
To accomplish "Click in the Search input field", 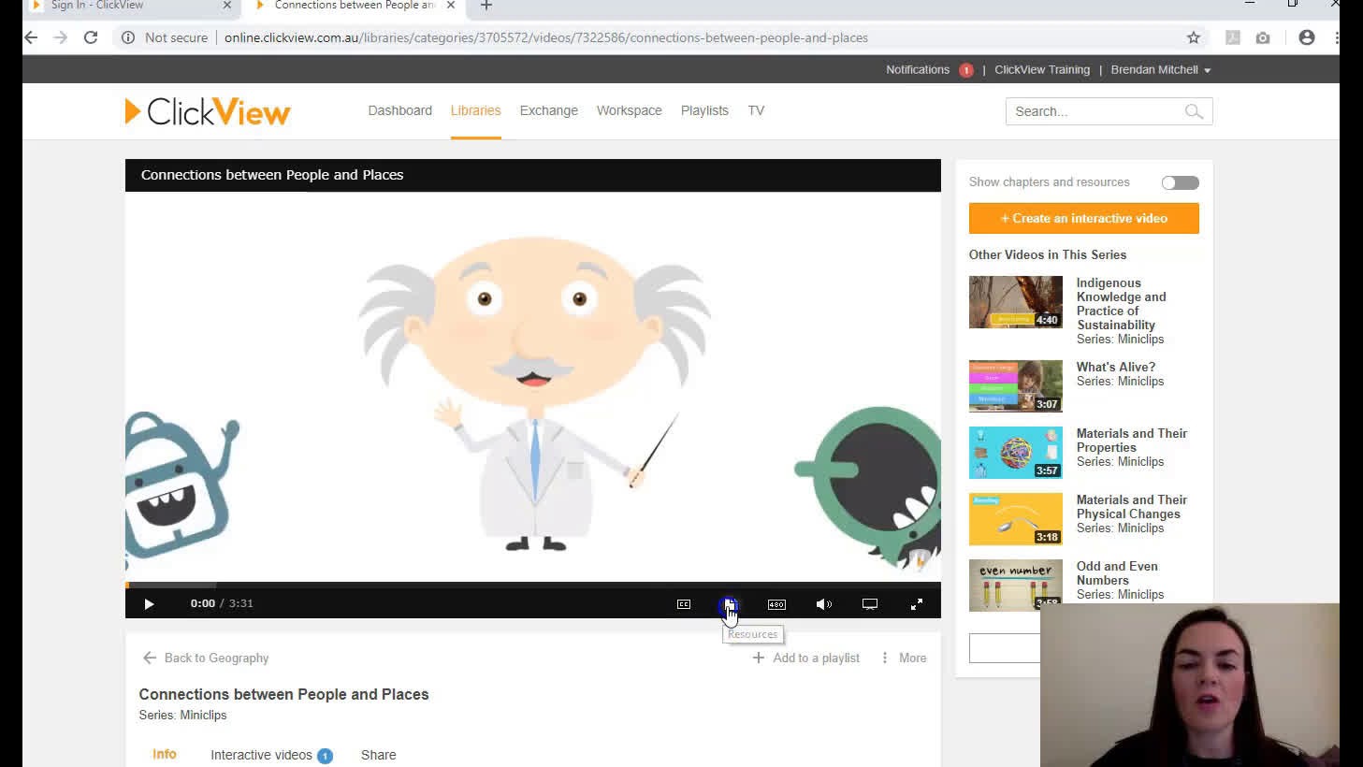I will 1095,111.
